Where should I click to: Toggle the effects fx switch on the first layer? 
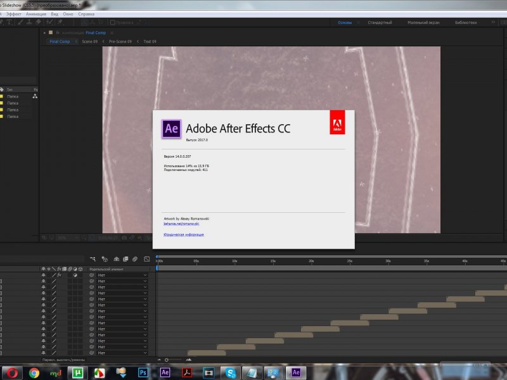(59, 275)
